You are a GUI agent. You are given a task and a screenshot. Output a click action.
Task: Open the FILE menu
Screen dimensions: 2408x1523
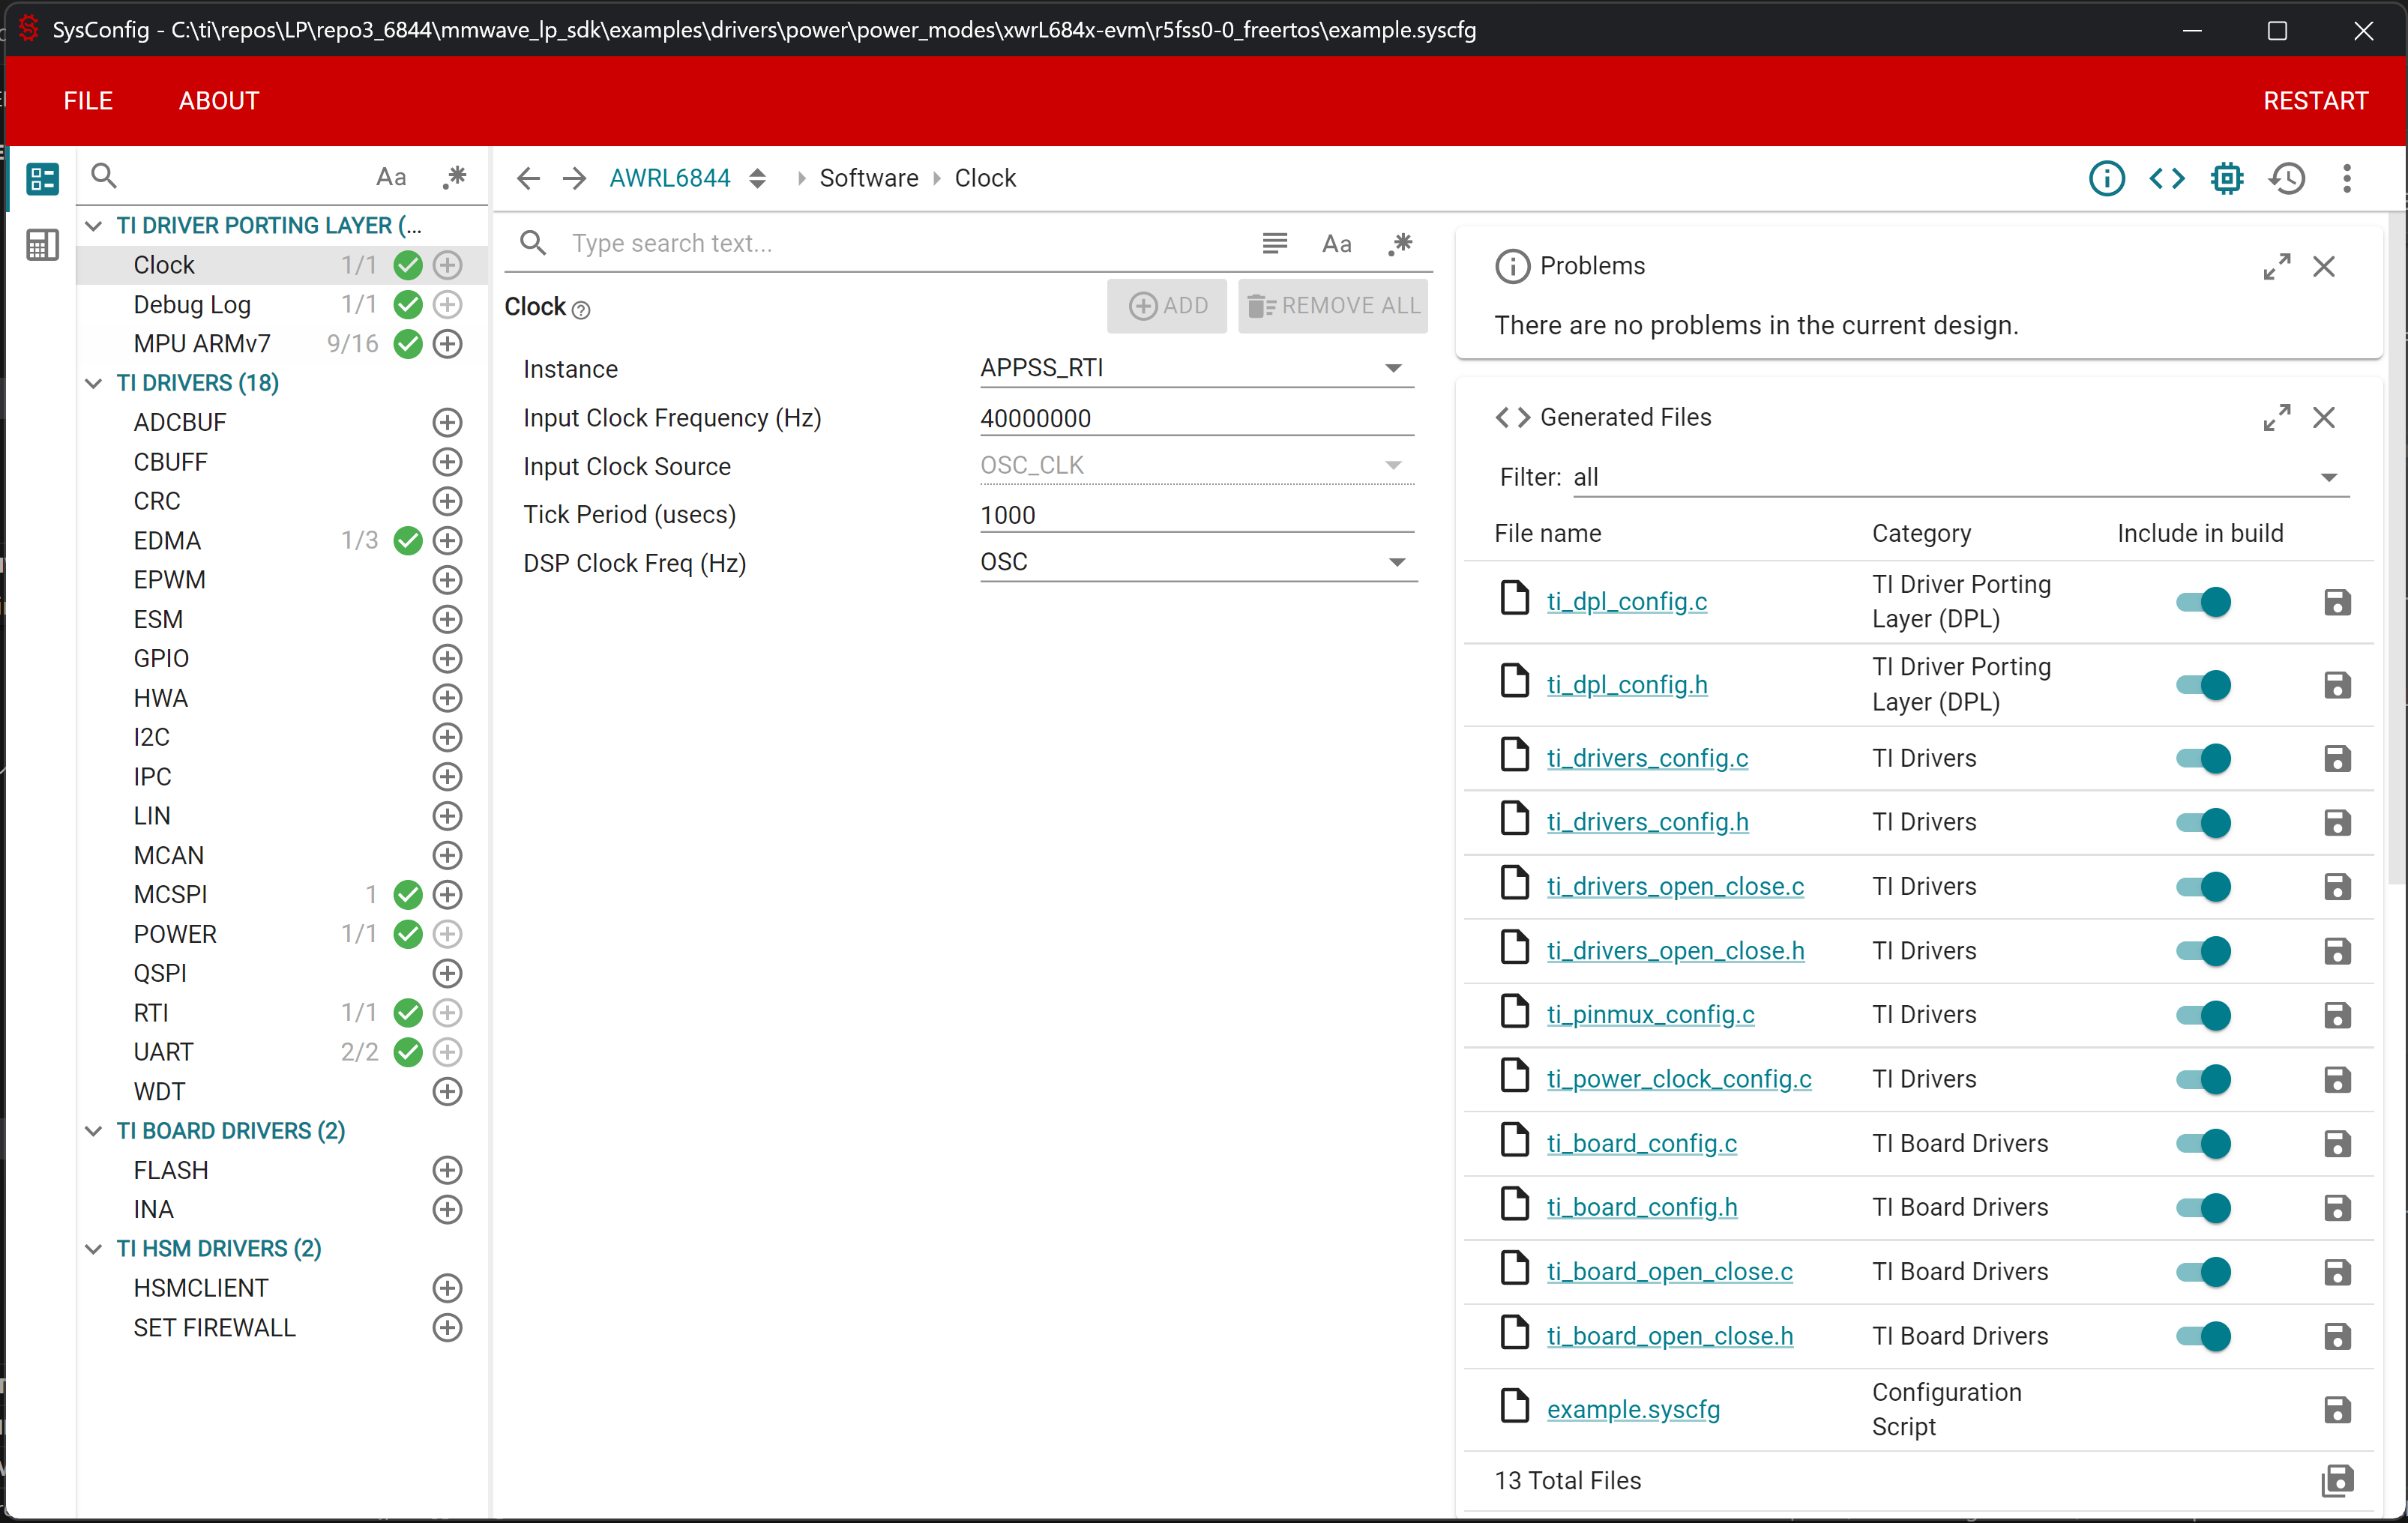(88, 101)
